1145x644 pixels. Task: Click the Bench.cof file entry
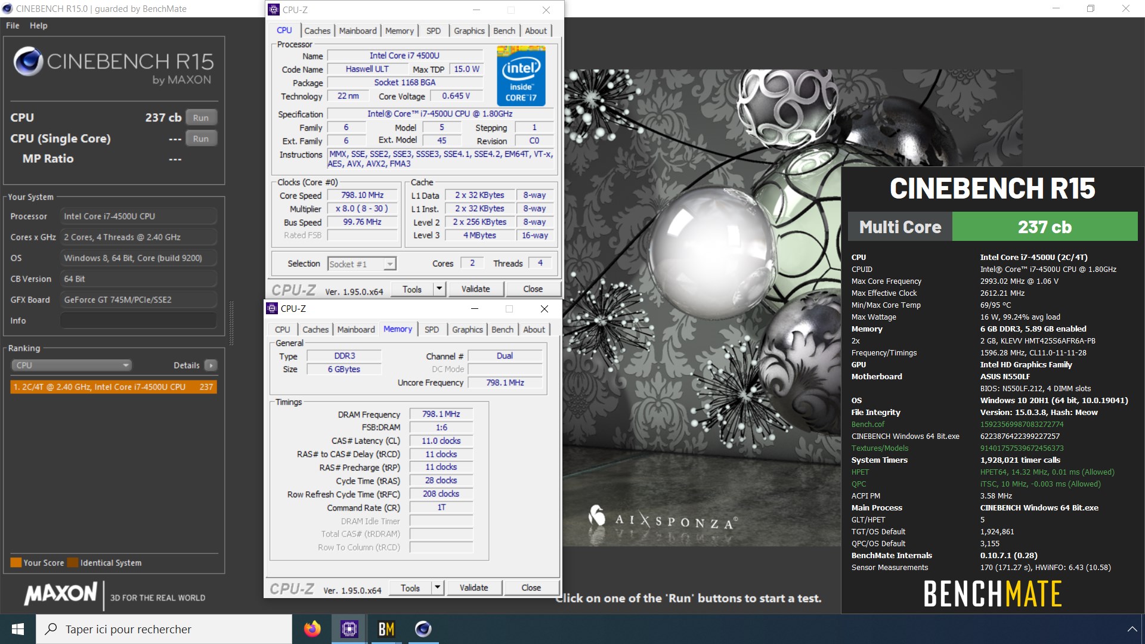click(868, 425)
